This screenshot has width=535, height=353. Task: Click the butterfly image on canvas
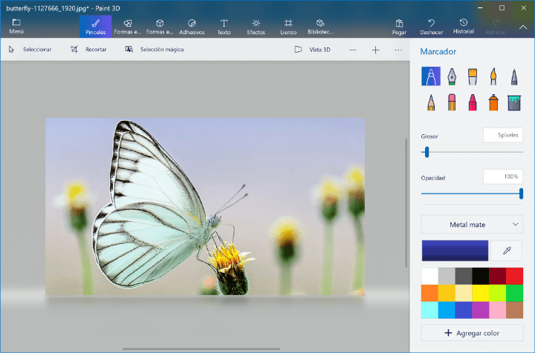[205, 207]
